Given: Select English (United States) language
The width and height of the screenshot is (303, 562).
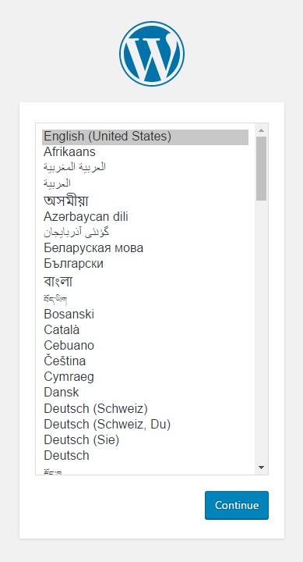Looking at the screenshot, I should pos(145,137).
